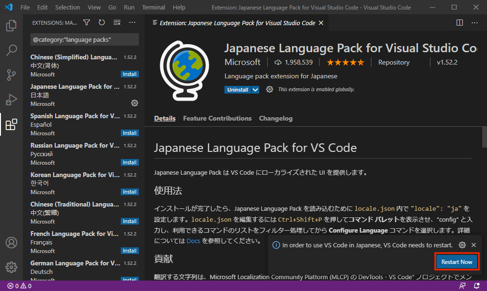Switch to the Details tab
This screenshot has height=291, width=487.
tap(165, 118)
